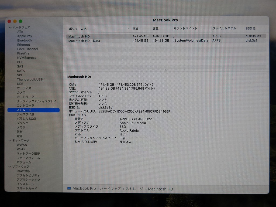Select インストール in the sidebar
Screen dimensions: 276x207
click(x=25, y=184)
